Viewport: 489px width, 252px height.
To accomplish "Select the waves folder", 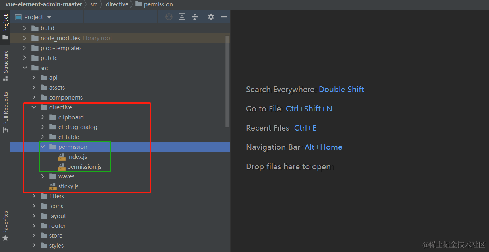I will pos(66,176).
